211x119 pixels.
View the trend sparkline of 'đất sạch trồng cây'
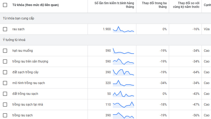(x=123, y=72)
